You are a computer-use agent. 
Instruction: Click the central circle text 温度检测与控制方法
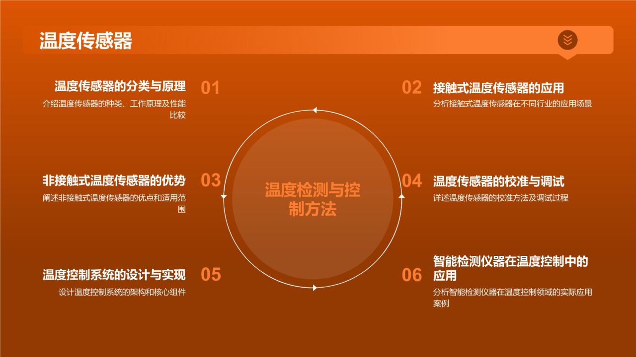tap(313, 199)
